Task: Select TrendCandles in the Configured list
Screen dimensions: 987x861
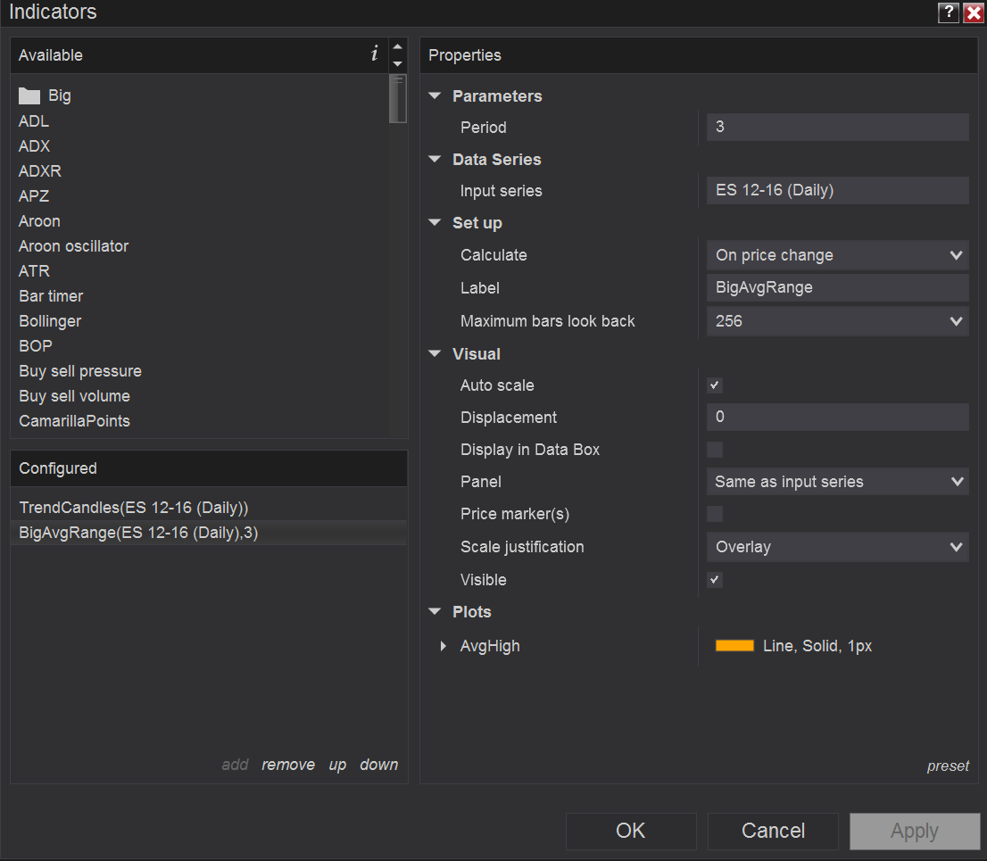Action: [134, 508]
